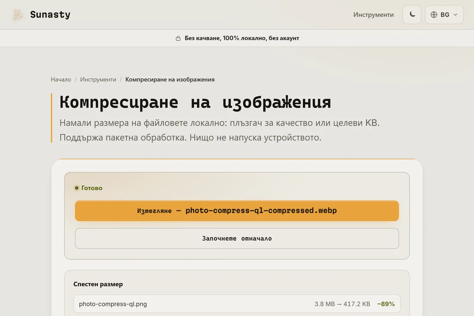Click the Компресиране на изображения page title
The width and height of the screenshot is (474, 316).
pyautogui.click(x=195, y=102)
